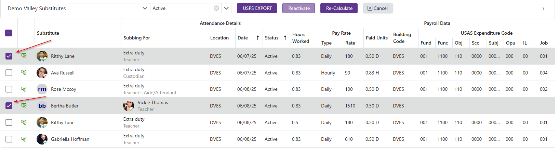Click the Reactivate button

coord(298,8)
